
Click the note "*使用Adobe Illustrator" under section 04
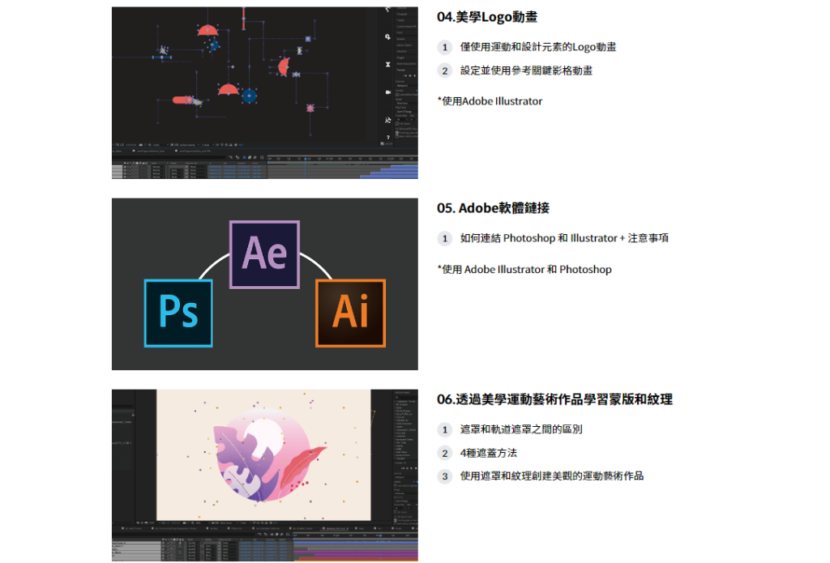490,101
